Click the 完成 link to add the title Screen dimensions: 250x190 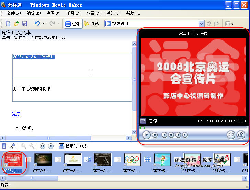(x=16, y=114)
